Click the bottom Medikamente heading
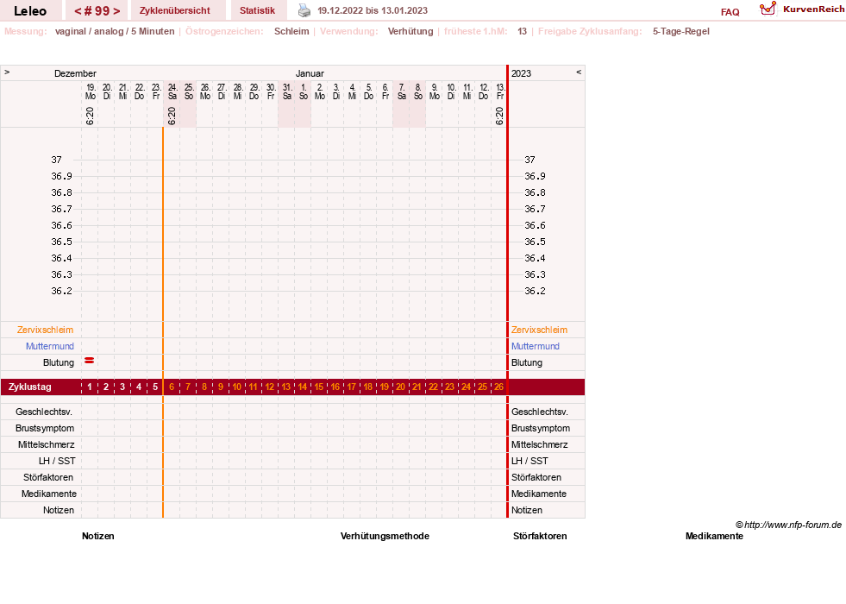The width and height of the screenshot is (846, 604). click(x=714, y=536)
